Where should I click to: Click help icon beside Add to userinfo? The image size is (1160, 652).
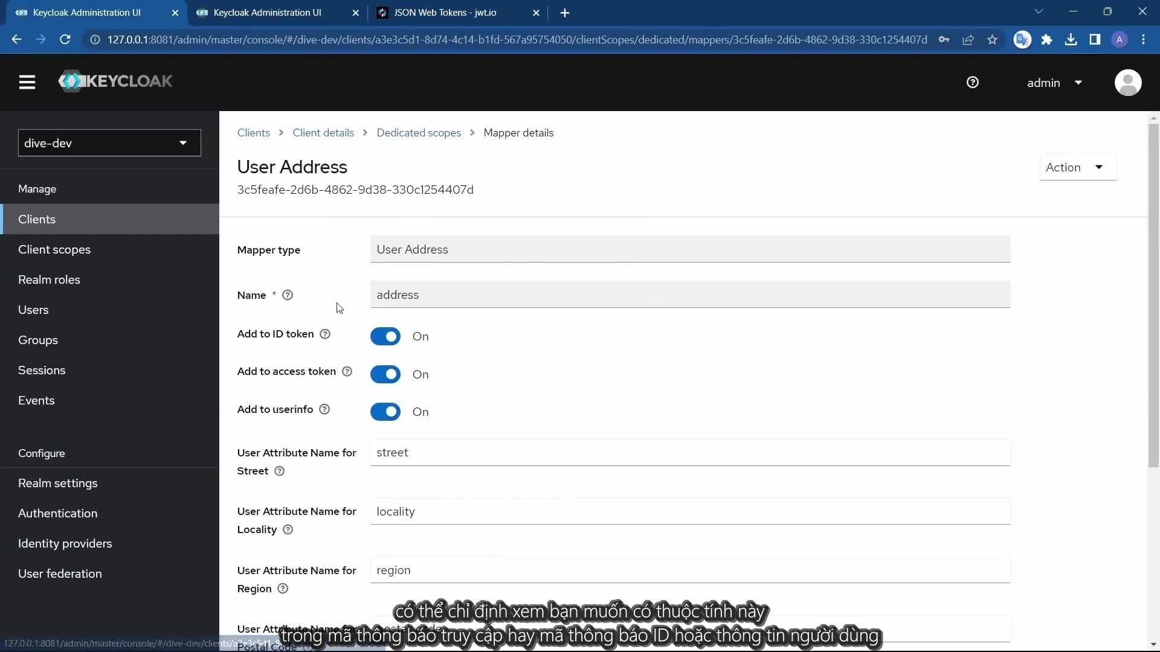click(x=324, y=409)
